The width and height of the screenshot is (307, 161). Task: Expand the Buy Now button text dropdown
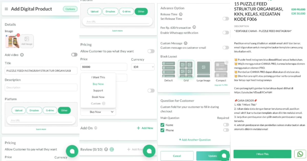[98, 112]
